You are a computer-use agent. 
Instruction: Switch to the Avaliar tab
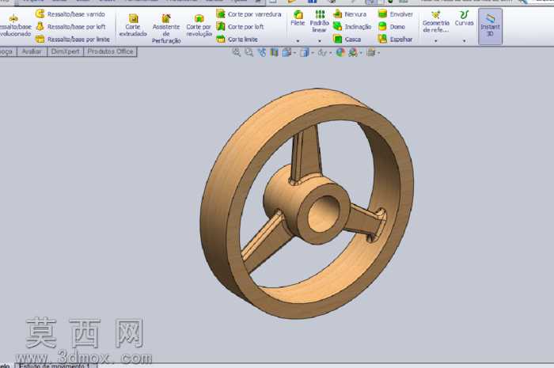(x=32, y=51)
